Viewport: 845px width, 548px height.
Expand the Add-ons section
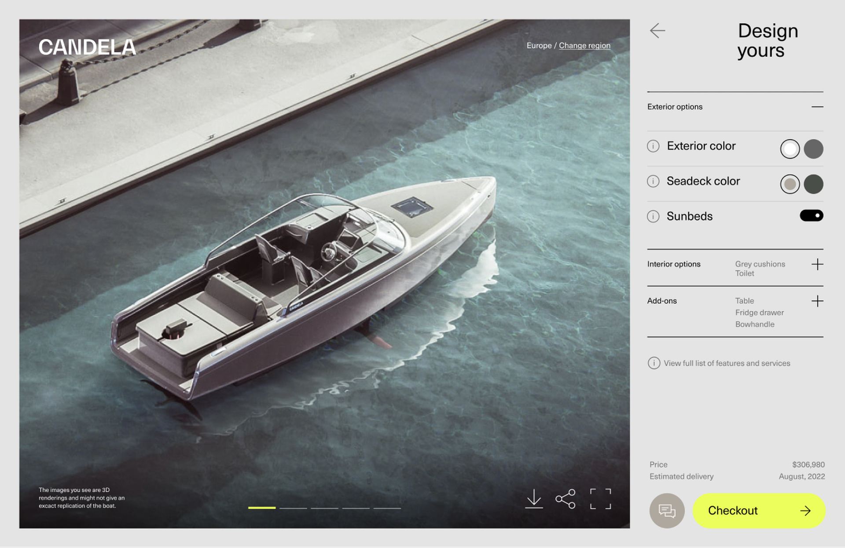pos(817,301)
